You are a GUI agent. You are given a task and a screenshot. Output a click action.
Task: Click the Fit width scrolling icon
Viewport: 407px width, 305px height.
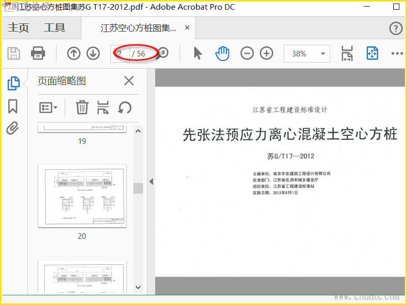coord(347,53)
